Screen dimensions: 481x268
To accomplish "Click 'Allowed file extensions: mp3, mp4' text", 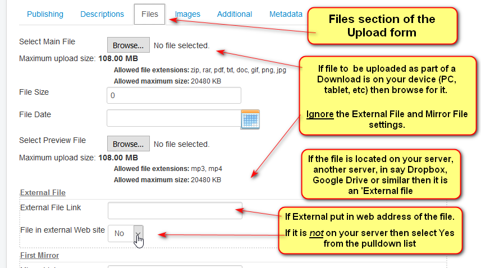I will [168, 169].
